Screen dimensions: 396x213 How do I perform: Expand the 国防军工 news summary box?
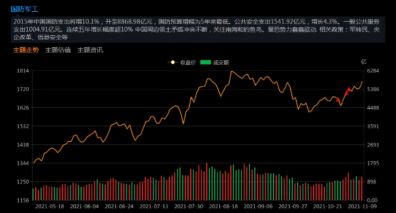[x=198, y=29]
